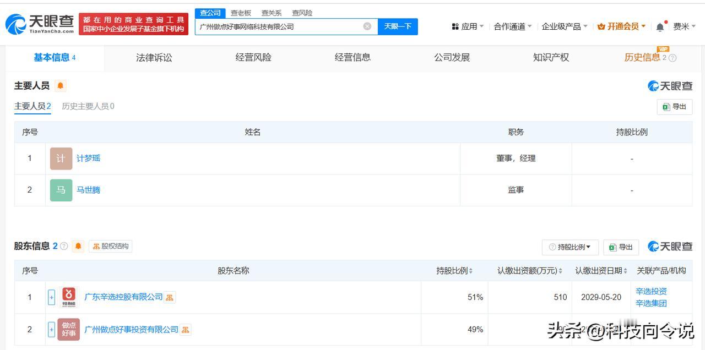Open the 应用 dropdown menu
The height and width of the screenshot is (350, 705).
point(468,26)
